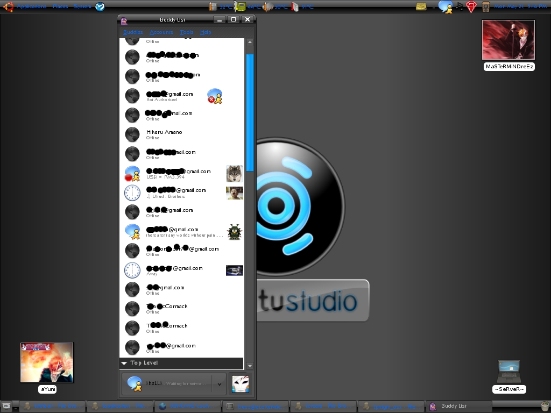Maximize the Buddy List window
Screen dimensions: 551x413
coord(234,20)
